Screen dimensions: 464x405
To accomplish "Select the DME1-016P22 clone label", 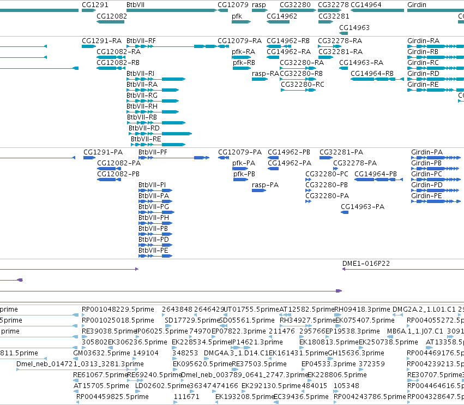I will pos(366,264).
